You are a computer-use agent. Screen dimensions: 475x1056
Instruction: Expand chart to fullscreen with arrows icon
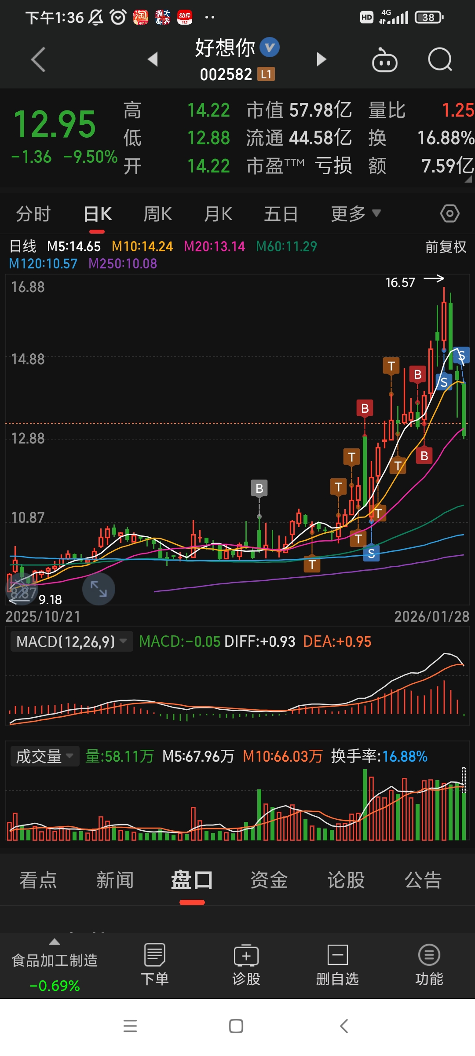click(99, 589)
